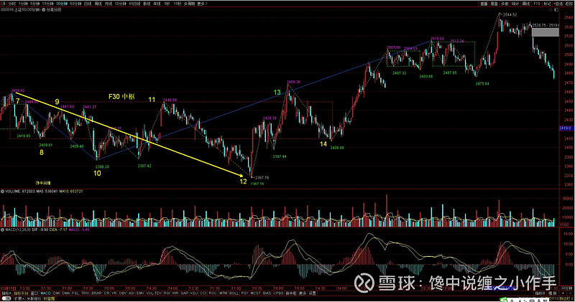Screen dimensions: 575x302
Task: Click the 000016 上证50 stock title
Action: click(20, 10)
